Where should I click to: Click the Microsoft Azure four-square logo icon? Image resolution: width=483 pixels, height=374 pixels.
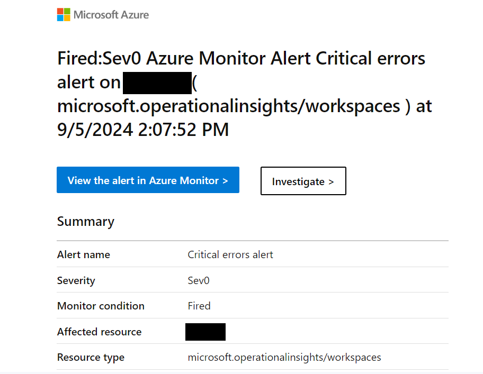point(64,15)
